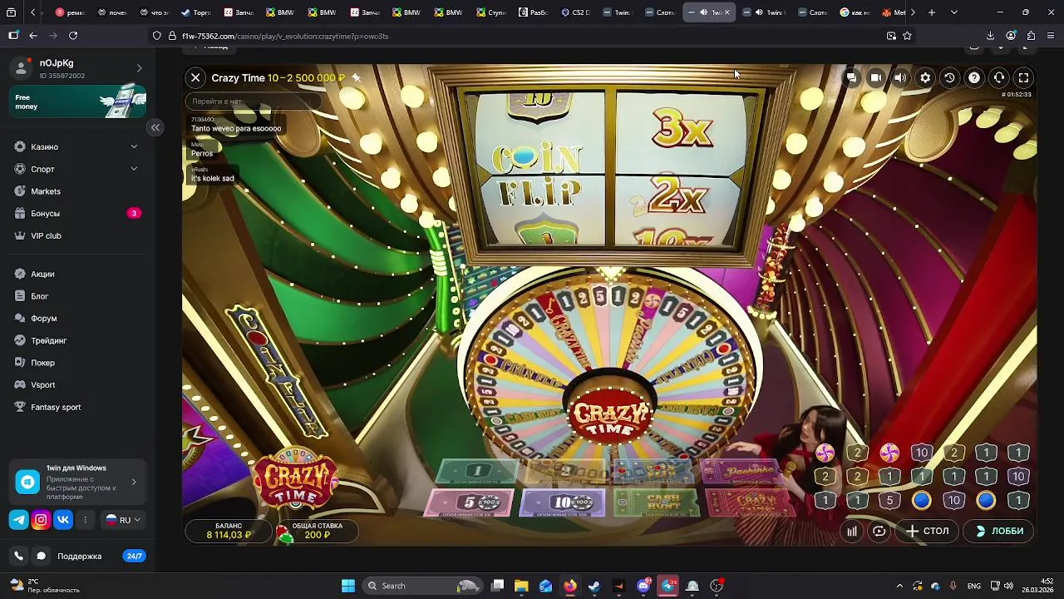Place a bet on the number 1 spot
The height and width of the screenshot is (599, 1064).
pos(478,472)
